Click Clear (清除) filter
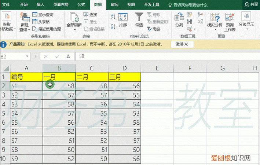 (x=153, y=15)
